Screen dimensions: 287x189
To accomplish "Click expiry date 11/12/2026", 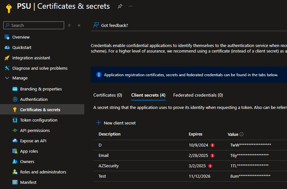I will pos(199,176).
